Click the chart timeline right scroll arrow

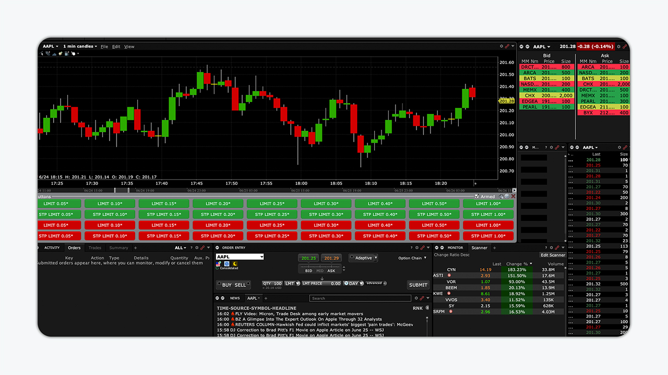[514, 190]
